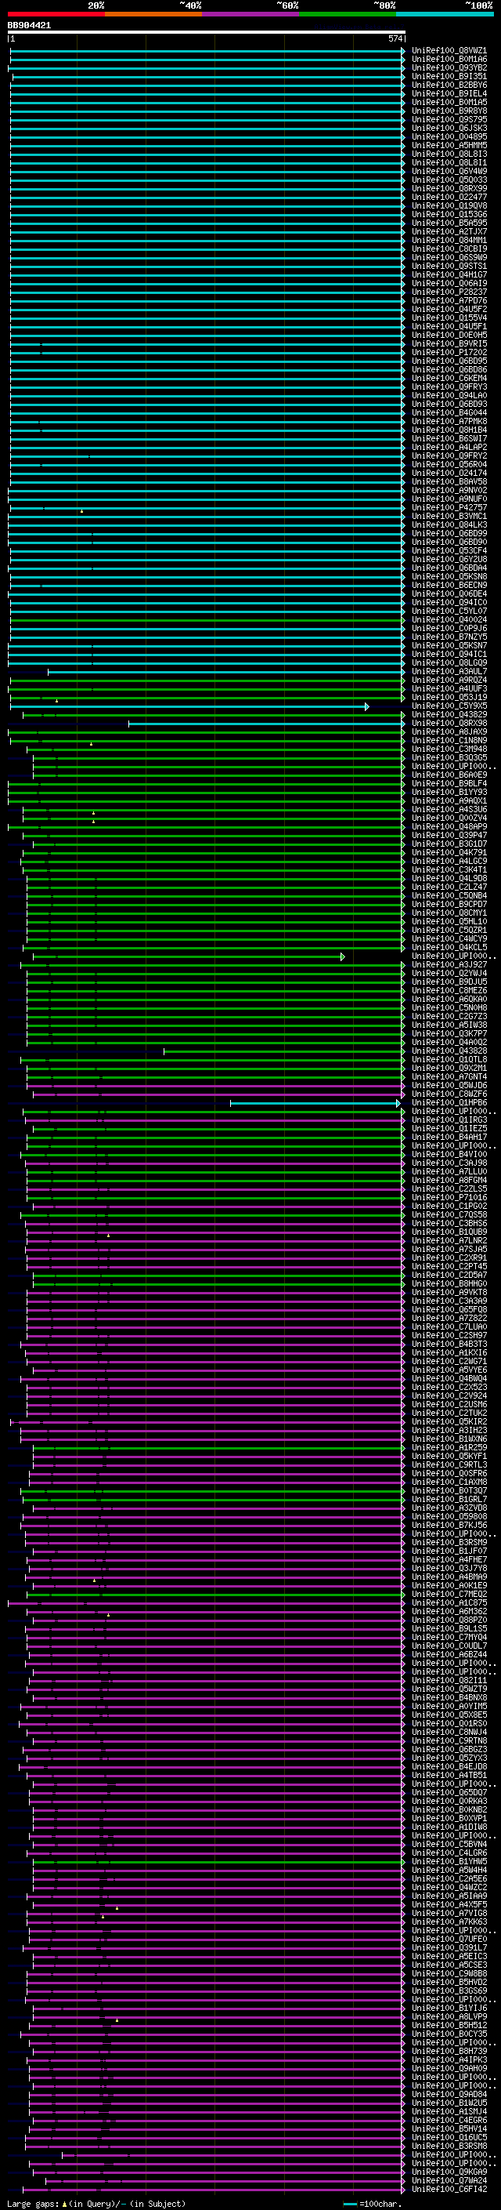Click the purple ~60% identity legend segment
Image resolution: width=501 pixels, height=2210 pixels.
click(x=251, y=14)
